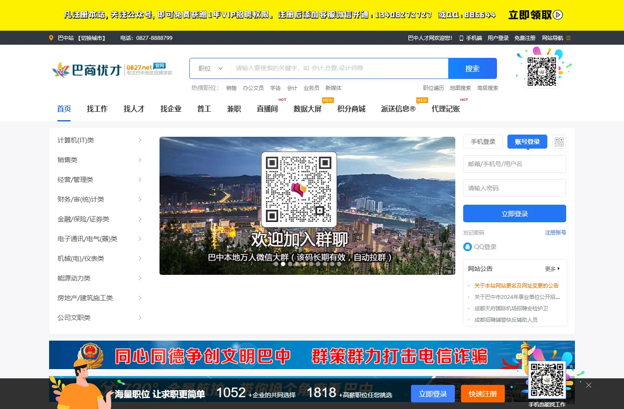Open the 职位 search type dropdown

click(x=210, y=68)
